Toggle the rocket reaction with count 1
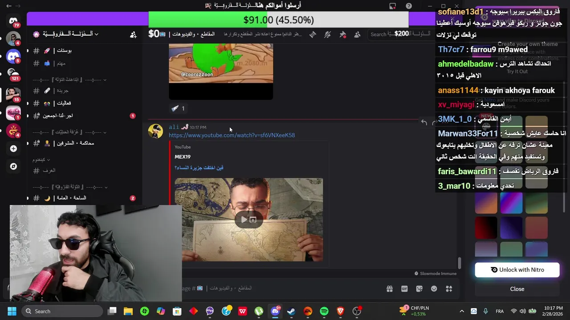570x320 pixels. click(178, 108)
